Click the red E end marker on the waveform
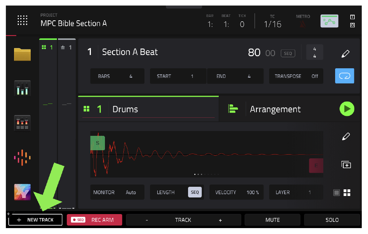Viewport: 368px width, 234px height. (316, 166)
